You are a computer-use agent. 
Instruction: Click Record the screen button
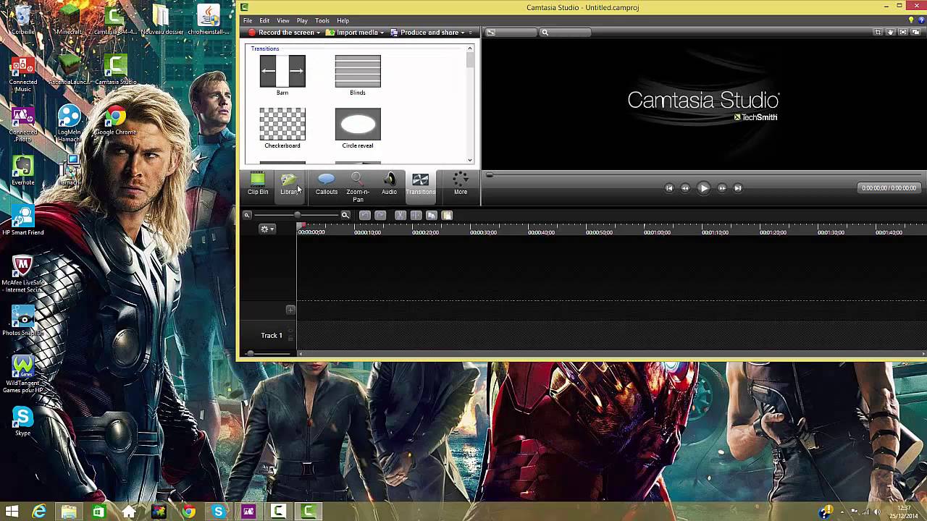point(281,33)
